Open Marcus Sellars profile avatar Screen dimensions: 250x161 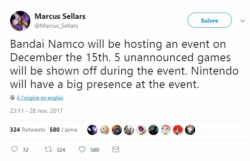(x=20, y=21)
